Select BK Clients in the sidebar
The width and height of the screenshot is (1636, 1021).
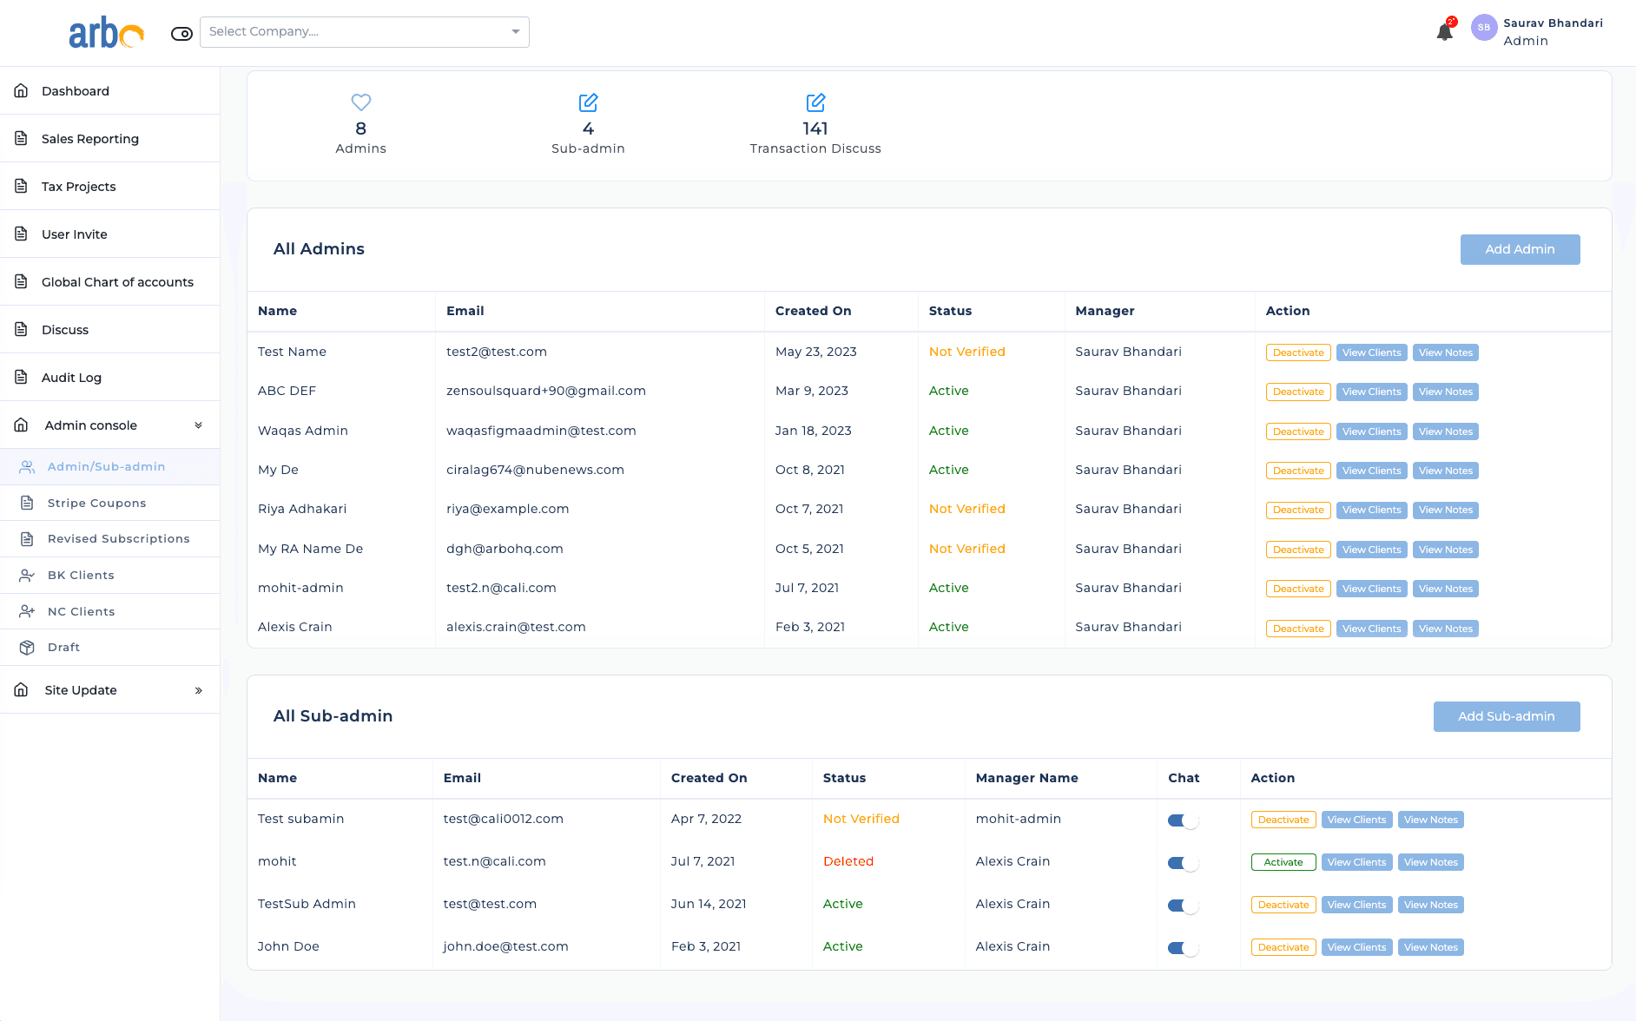coord(109,575)
